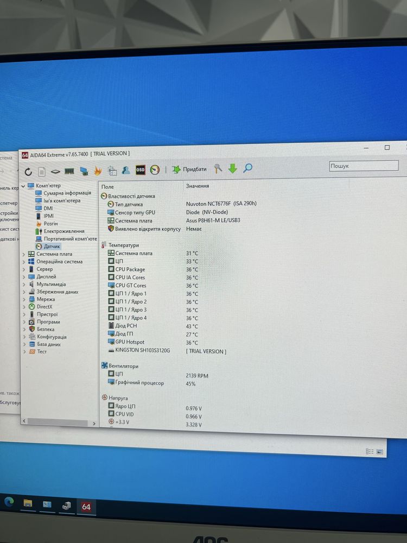Click the tree panel left scroll arrow
The width and height of the screenshot is (407, 543).
point(24,421)
